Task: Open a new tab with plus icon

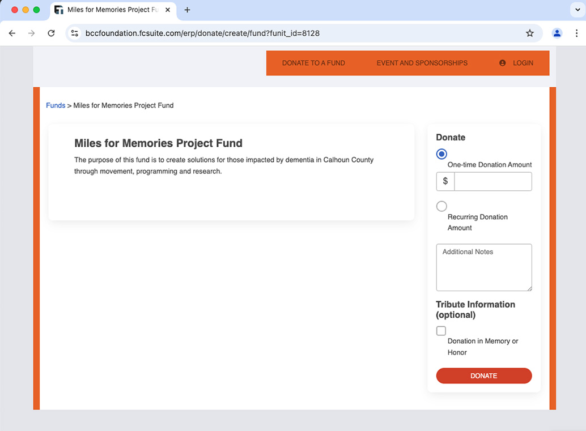Action: [188, 10]
